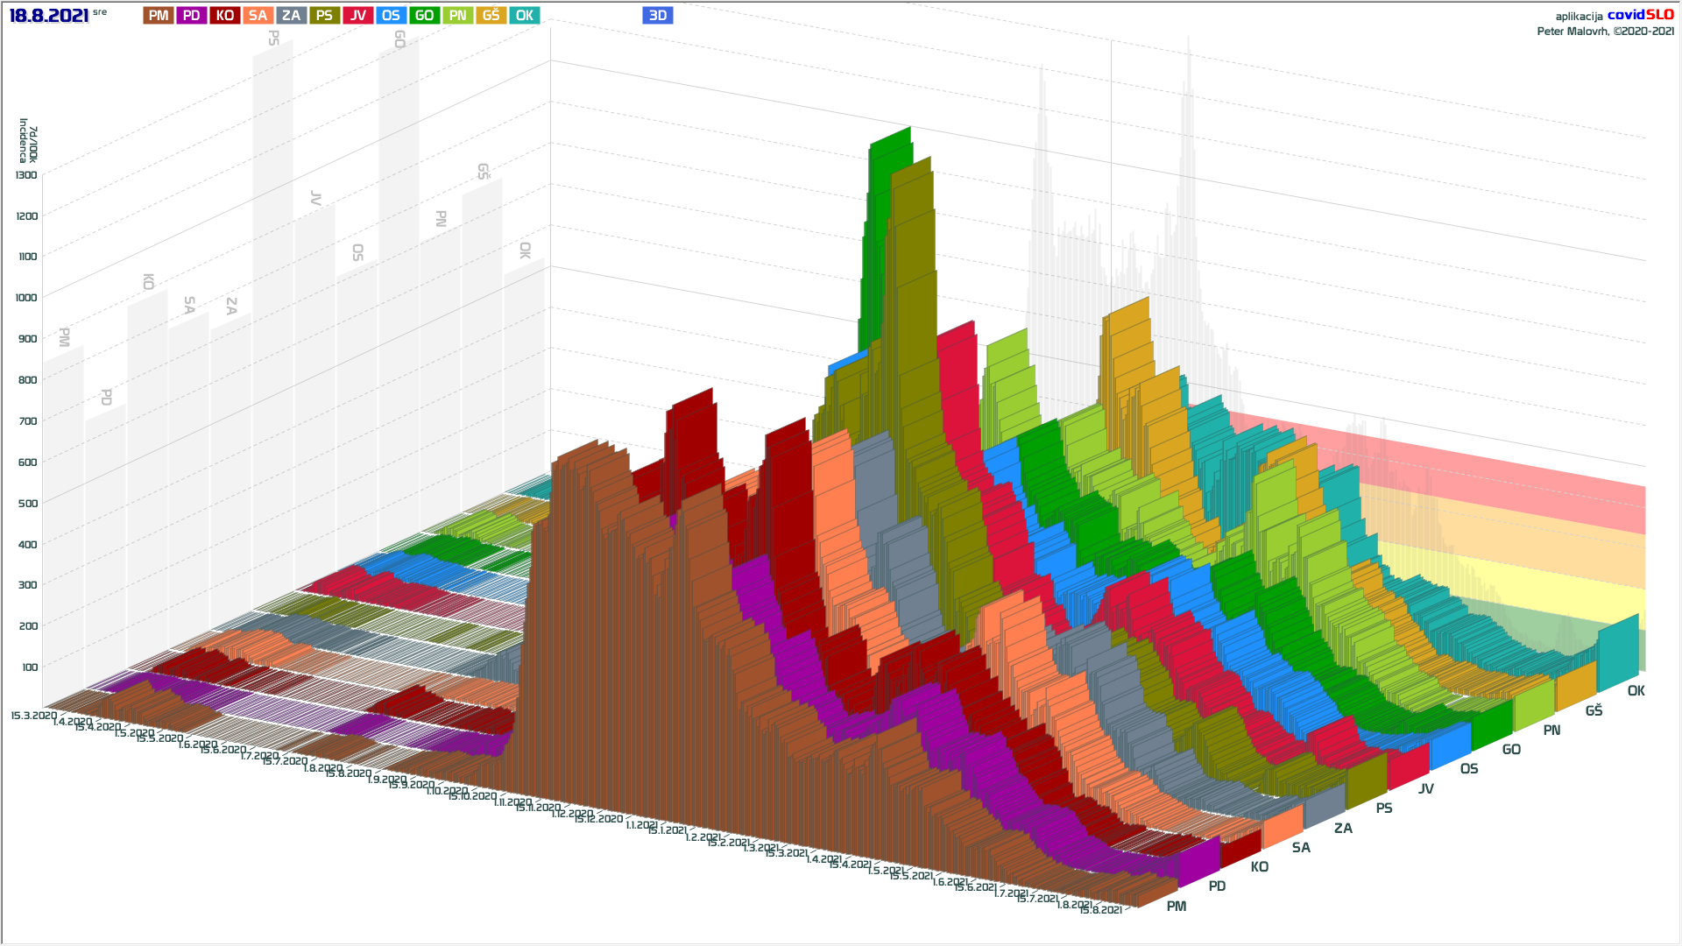The height and width of the screenshot is (946, 1682).
Task: Click the red JV region button
Action: [x=358, y=16]
